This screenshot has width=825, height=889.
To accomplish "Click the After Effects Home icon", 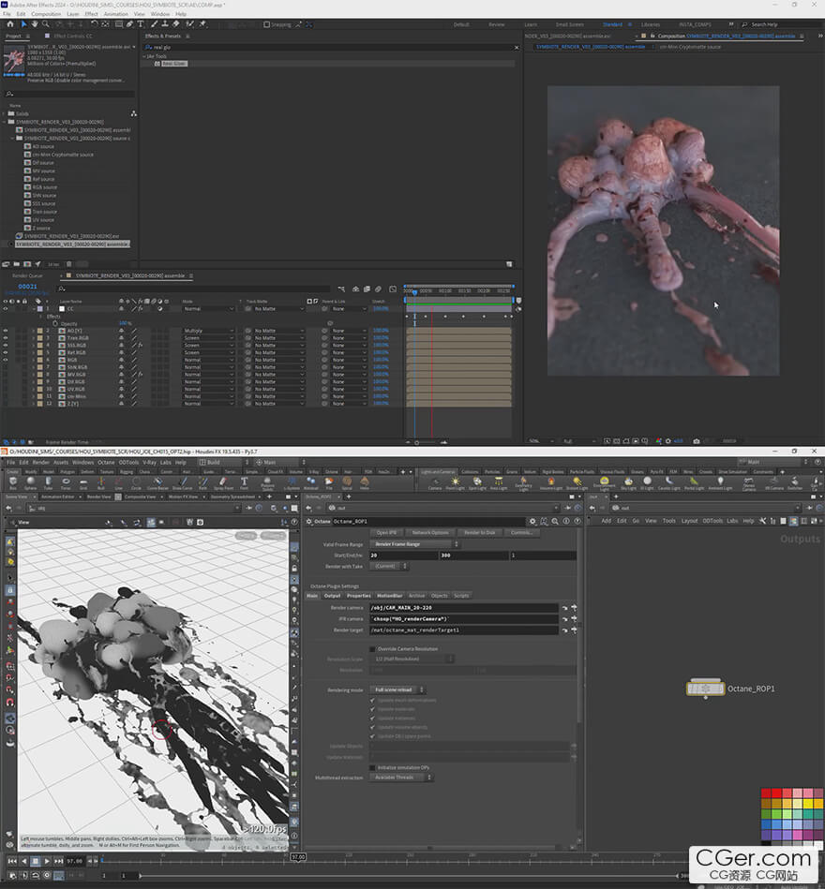I will (10, 24).
